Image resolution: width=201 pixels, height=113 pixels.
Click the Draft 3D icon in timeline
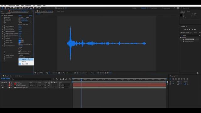pos(57,79)
